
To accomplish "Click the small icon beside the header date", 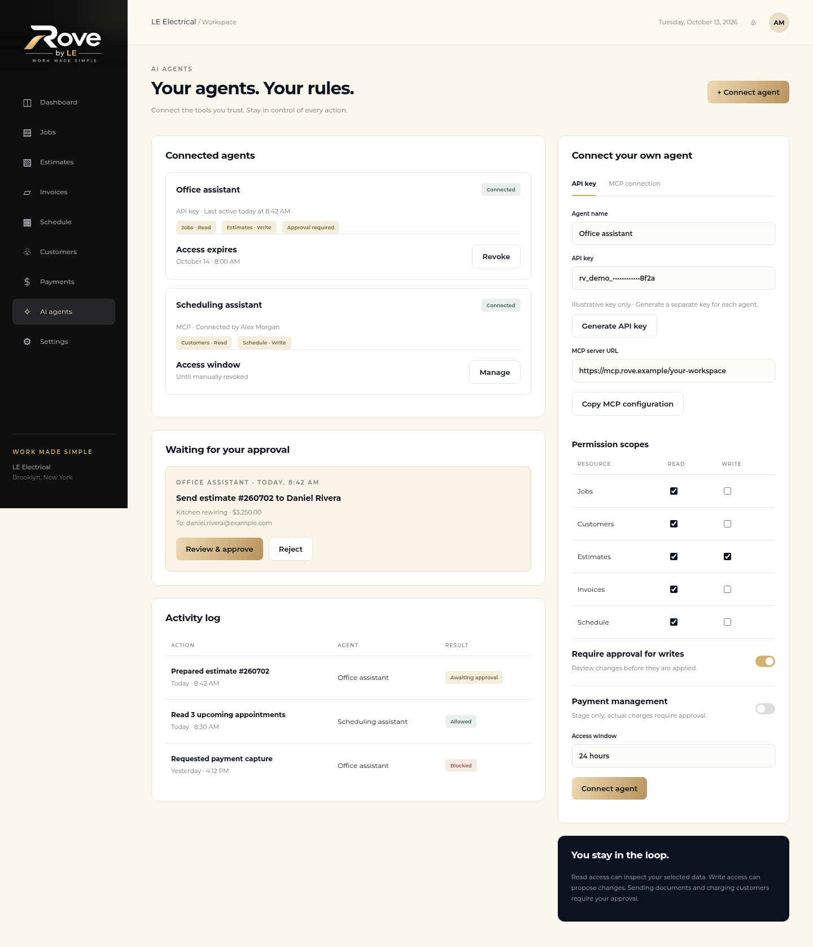I will (753, 23).
